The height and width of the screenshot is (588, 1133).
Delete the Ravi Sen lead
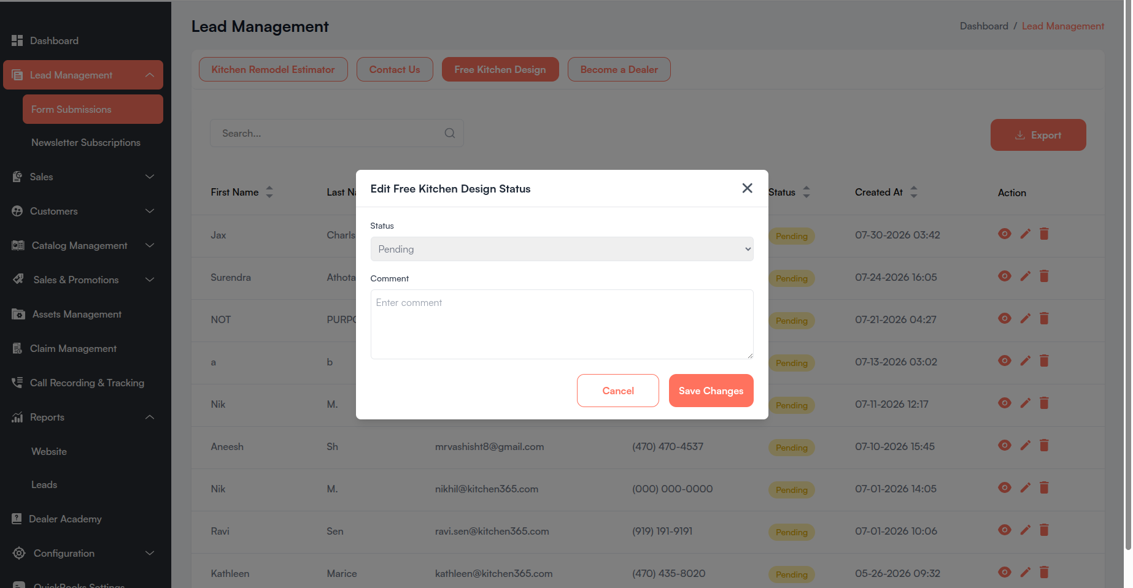(1044, 530)
